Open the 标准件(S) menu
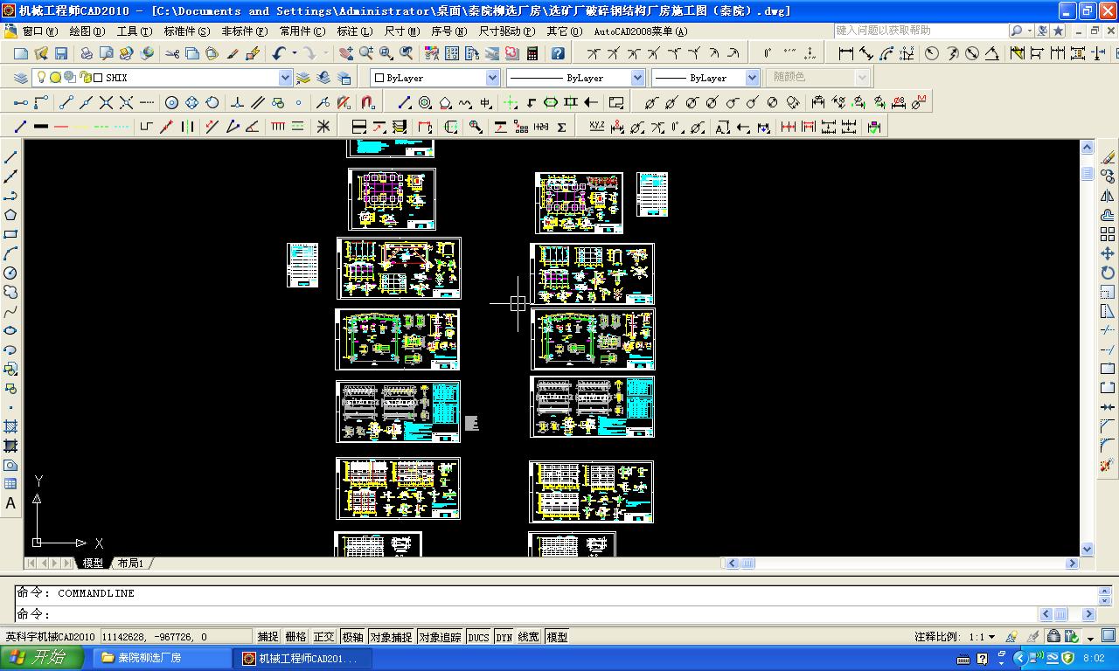Screen dimensions: 1119x671 [187, 31]
